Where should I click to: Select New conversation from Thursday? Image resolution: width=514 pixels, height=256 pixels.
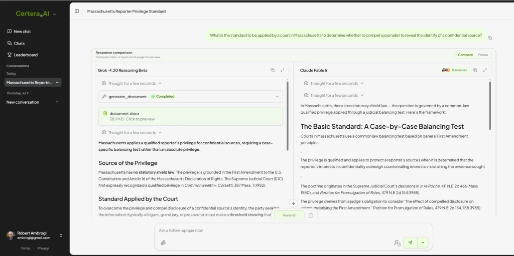[23, 102]
